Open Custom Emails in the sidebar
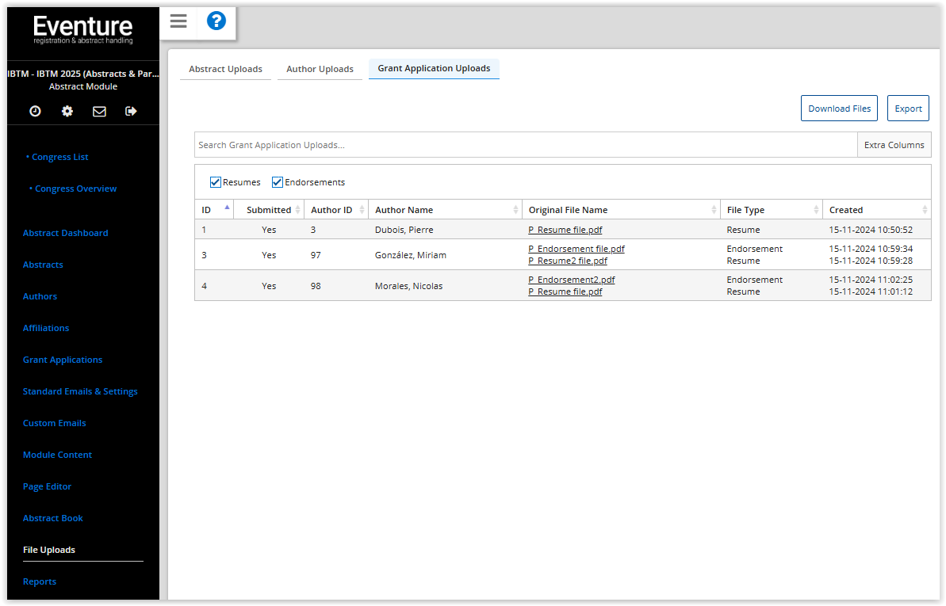This screenshot has width=946, height=606. pyautogui.click(x=54, y=423)
